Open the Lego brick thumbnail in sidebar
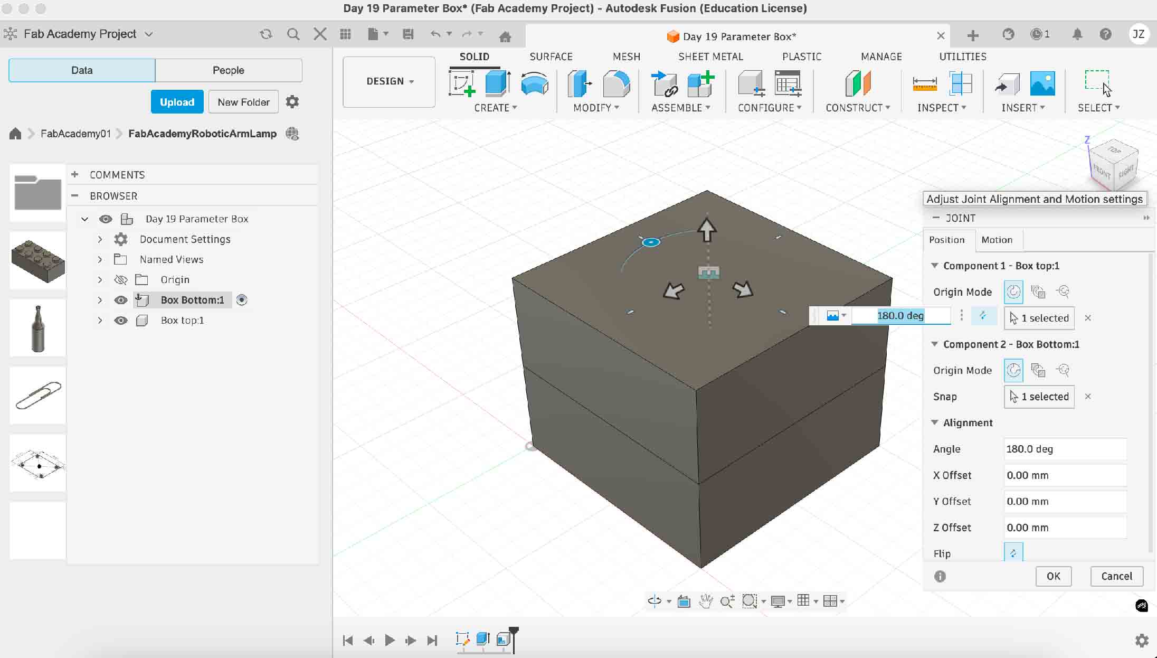1157x658 pixels. pyautogui.click(x=37, y=260)
